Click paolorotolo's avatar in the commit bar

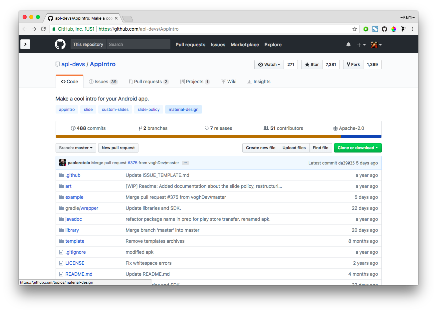click(x=63, y=163)
